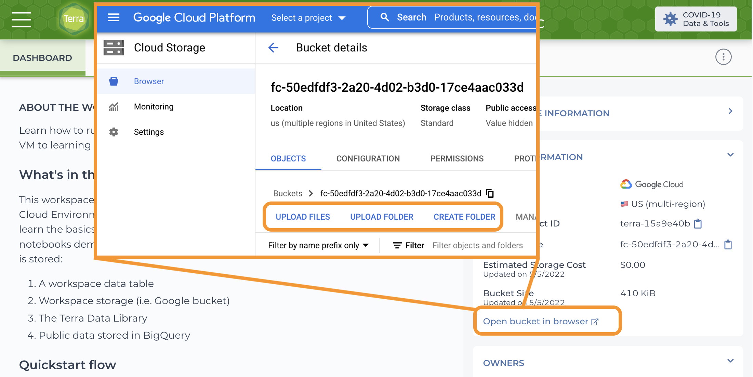Click the COVID-19 virus icon

point(670,19)
